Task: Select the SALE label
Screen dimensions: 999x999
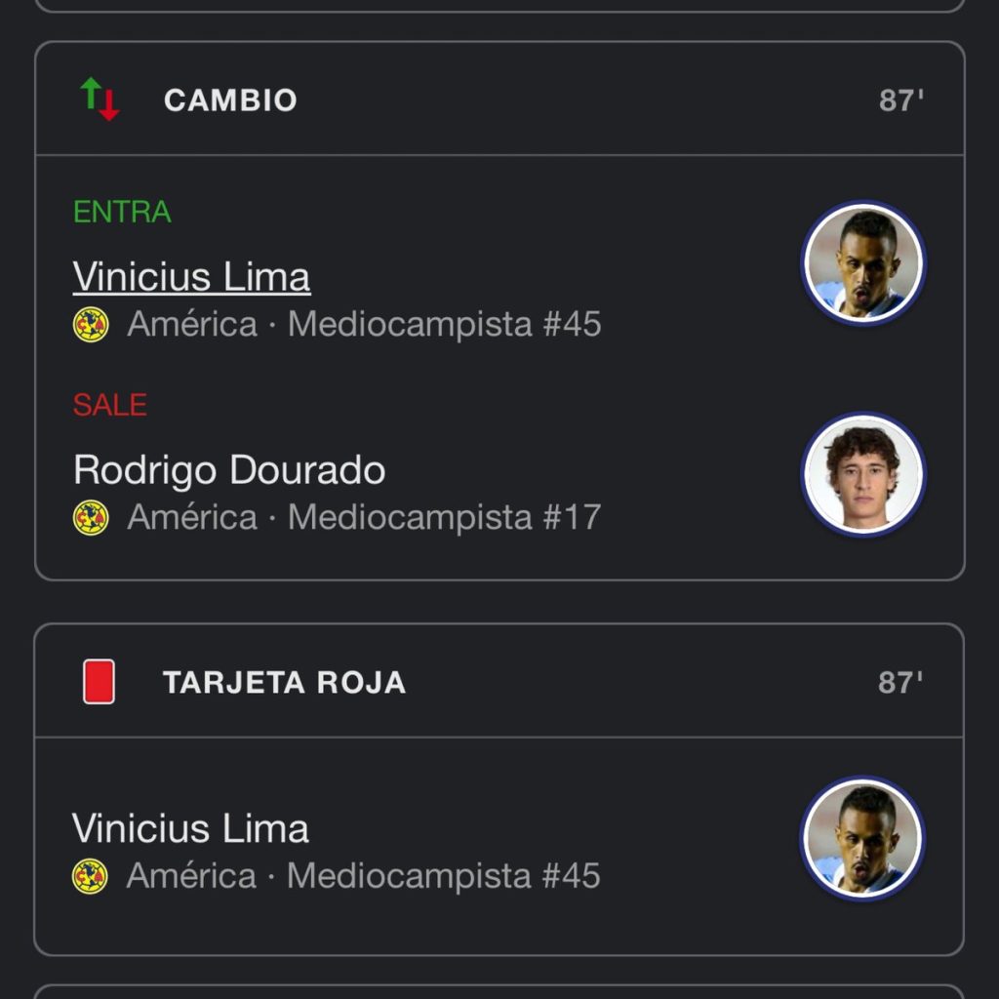Action: click(x=107, y=405)
